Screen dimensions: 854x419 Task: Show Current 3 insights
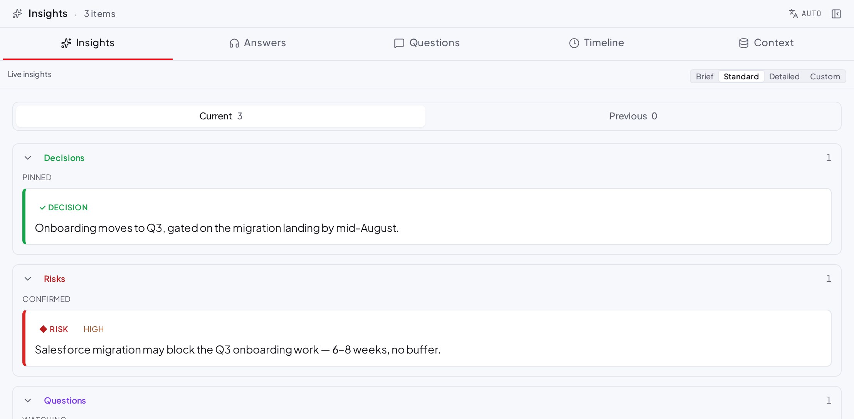pos(221,116)
